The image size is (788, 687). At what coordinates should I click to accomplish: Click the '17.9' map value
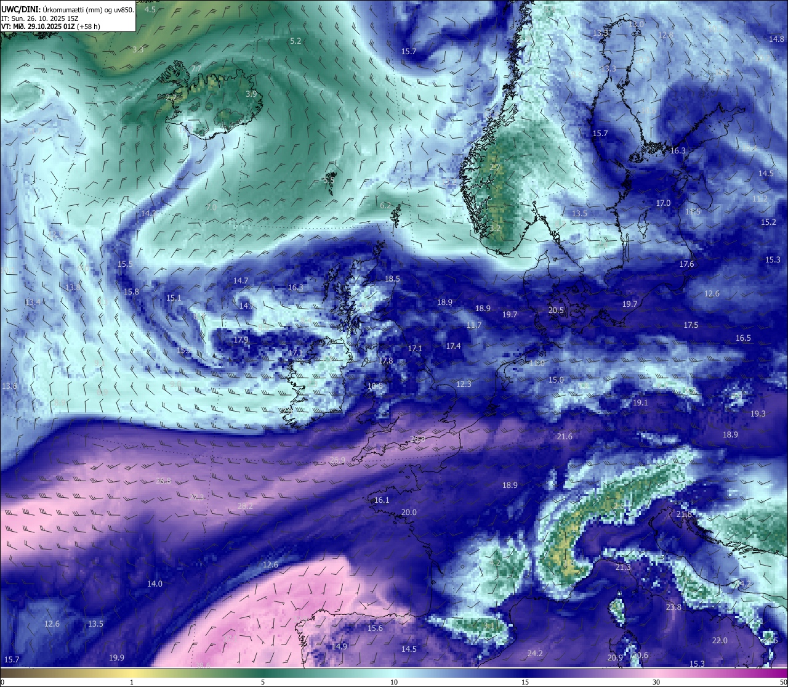pos(241,339)
